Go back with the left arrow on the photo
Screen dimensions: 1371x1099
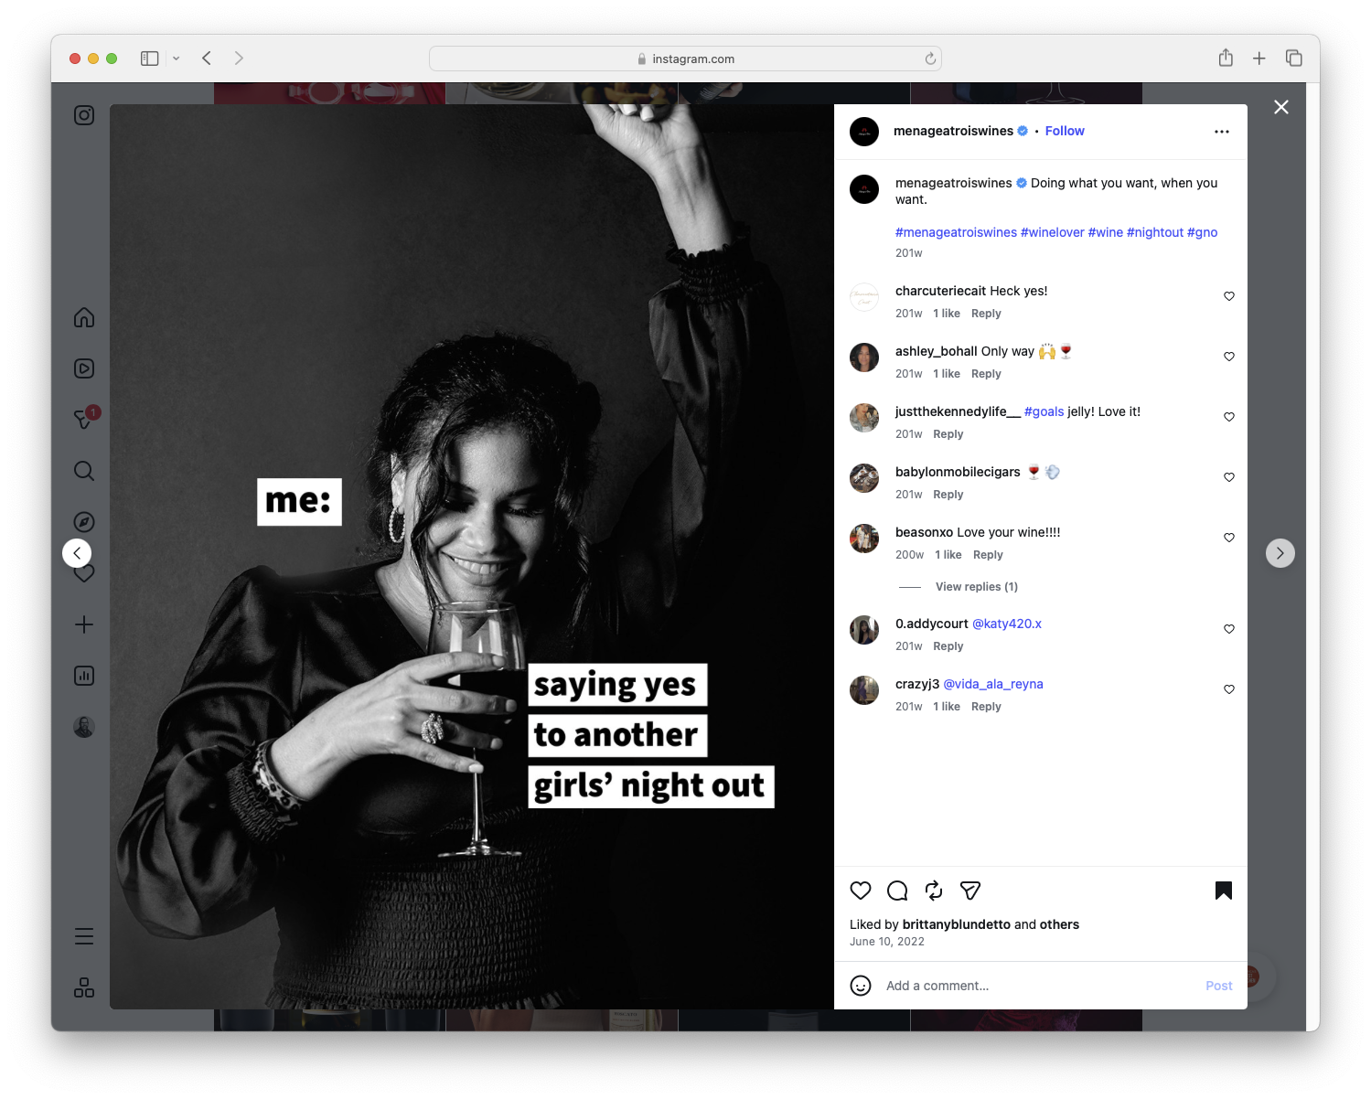coord(77,552)
